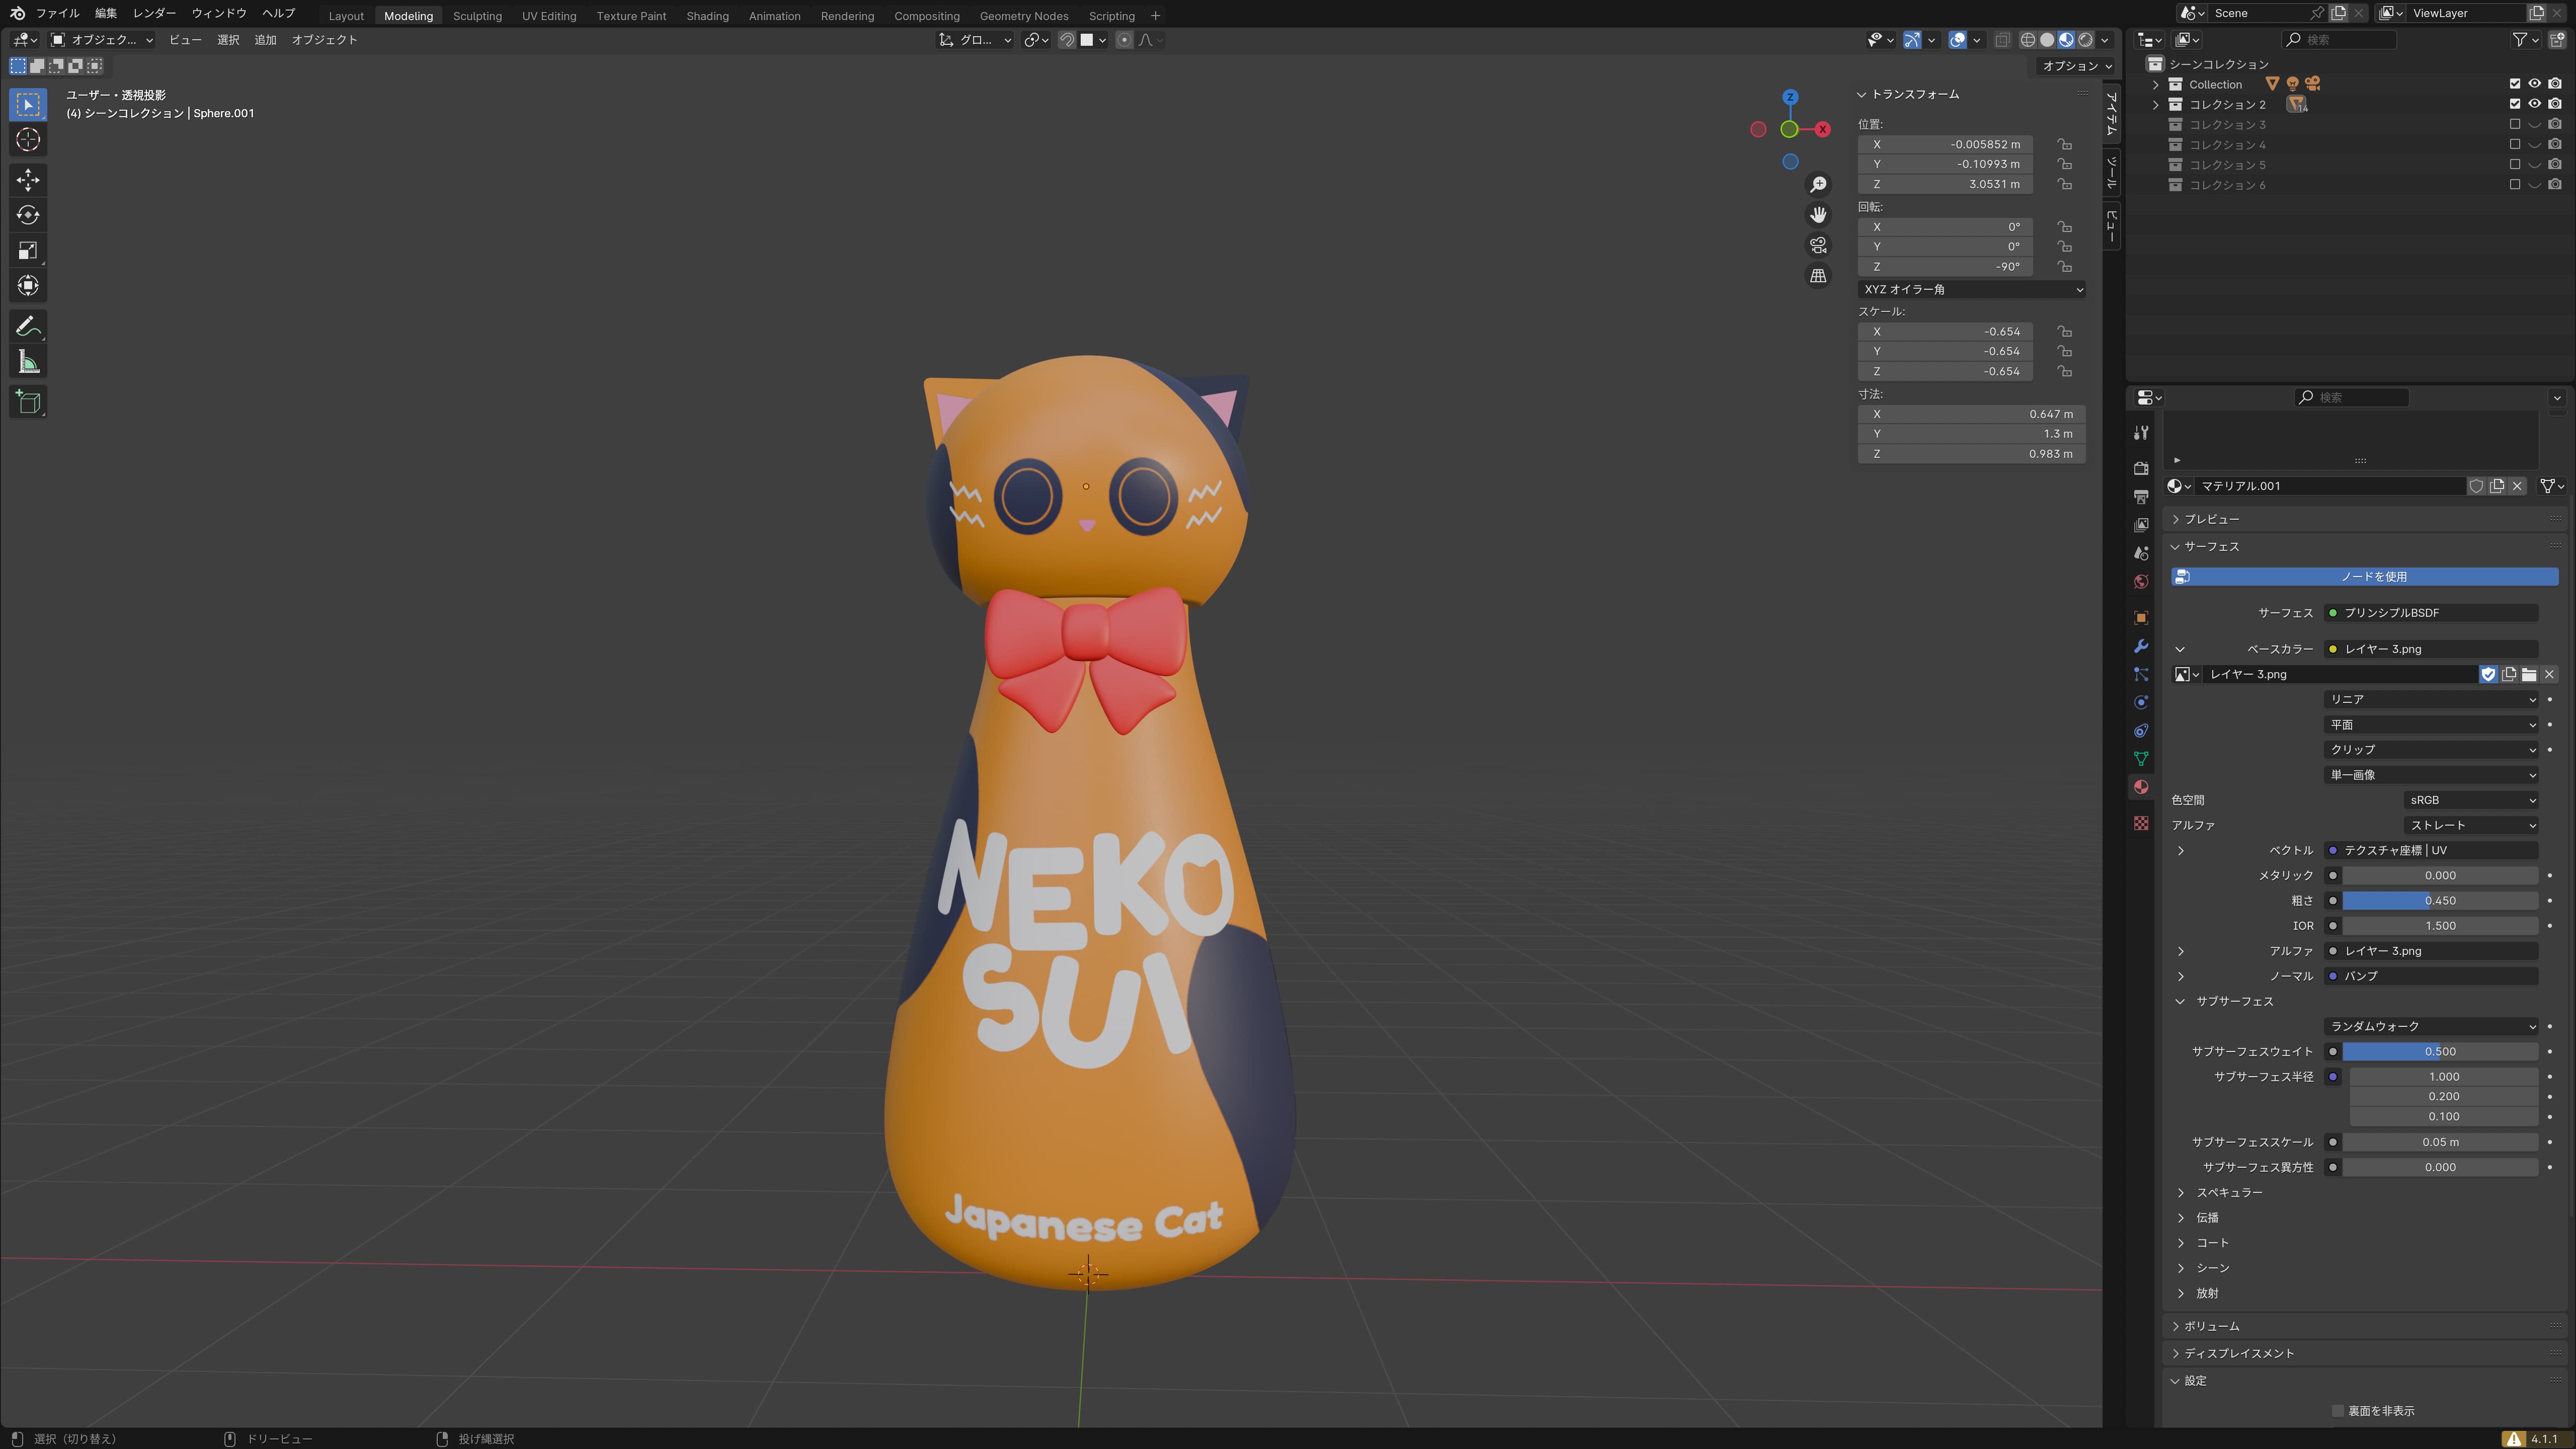Select the Rotate tool in toolbar
The width and height of the screenshot is (2576, 1449).
click(x=28, y=215)
